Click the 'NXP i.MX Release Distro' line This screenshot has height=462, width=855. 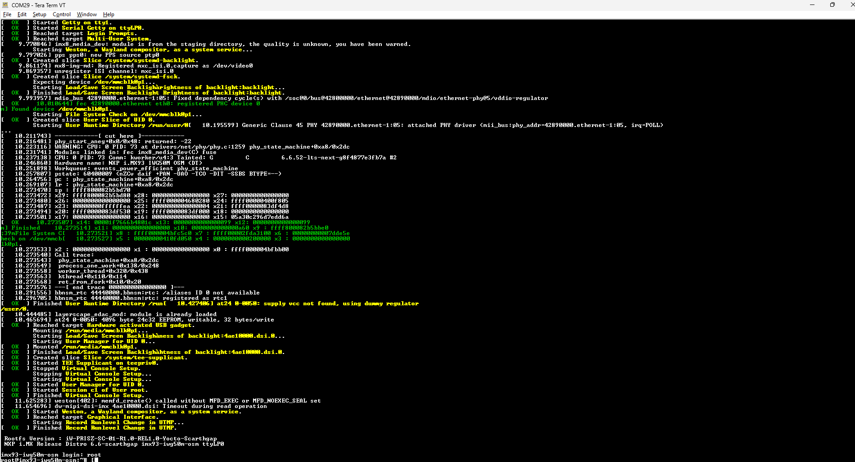(x=114, y=444)
